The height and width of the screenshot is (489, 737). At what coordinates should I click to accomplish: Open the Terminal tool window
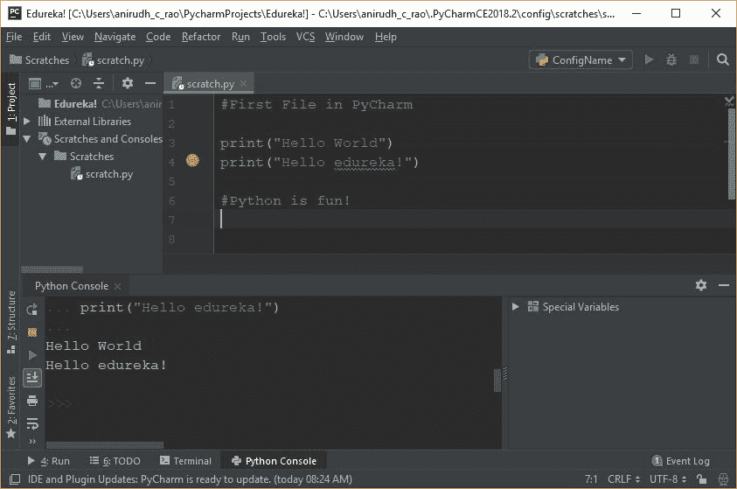click(185, 461)
